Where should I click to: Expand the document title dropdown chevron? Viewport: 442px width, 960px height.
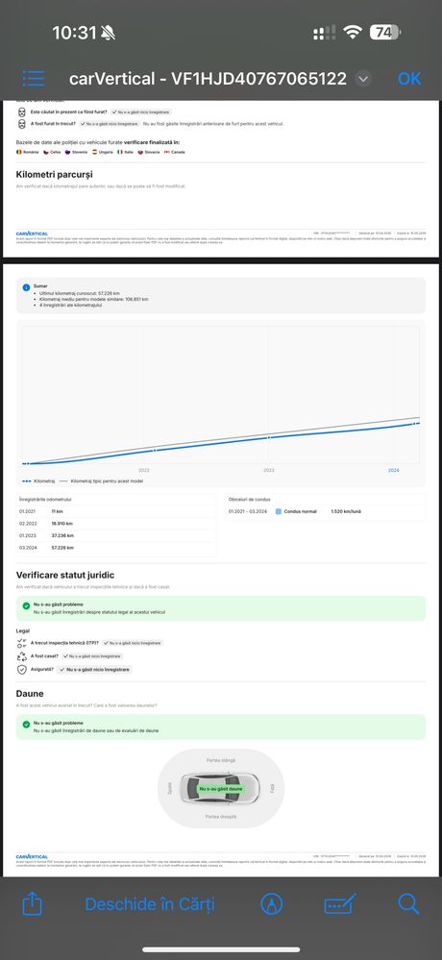363,79
